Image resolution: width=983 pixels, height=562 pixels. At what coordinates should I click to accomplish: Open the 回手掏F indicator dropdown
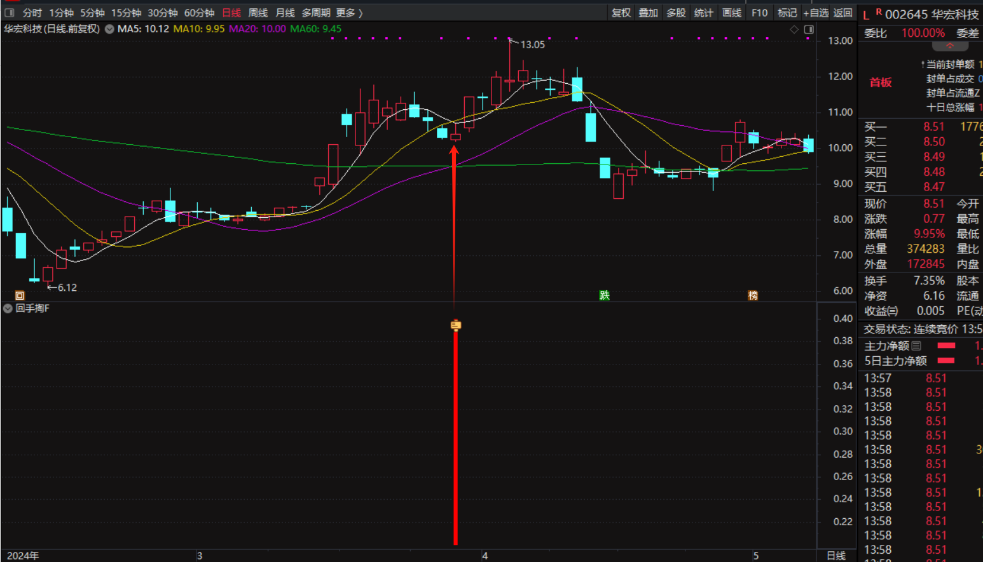(x=8, y=309)
